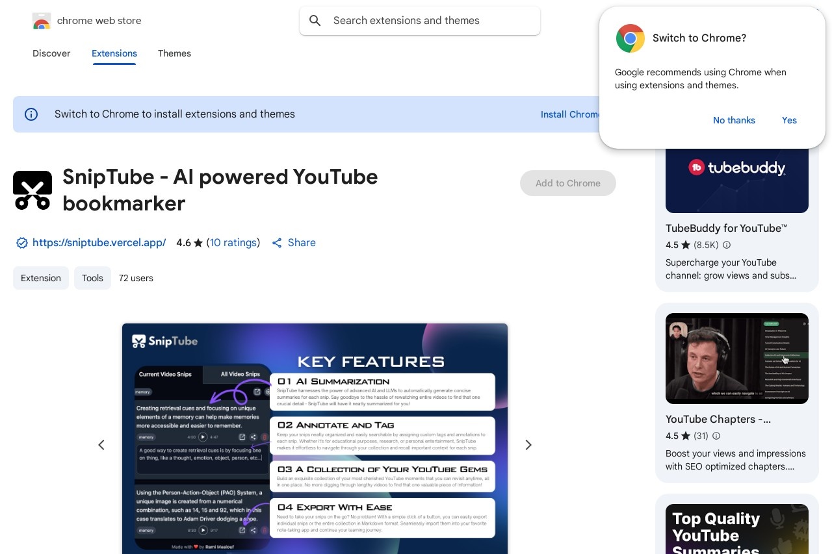The image size is (832, 554).
Task: Open the Themes tab
Action: pos(174,53)
